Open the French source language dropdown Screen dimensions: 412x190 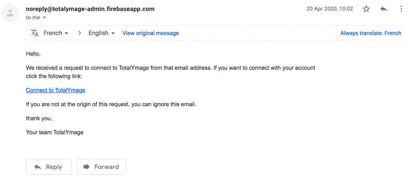tap(56, 33)
